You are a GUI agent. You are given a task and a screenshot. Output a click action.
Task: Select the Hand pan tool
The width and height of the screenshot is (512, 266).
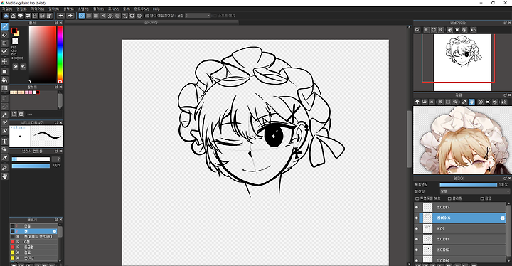pos(4,176)
